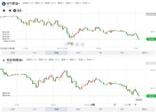156x112 pixels.
Task: Click the icon beside 布伦特原油 title
Action: pos(4,60)
